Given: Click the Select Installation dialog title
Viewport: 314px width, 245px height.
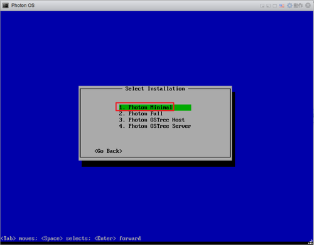Looking at the screenshot, I should 155,89.
